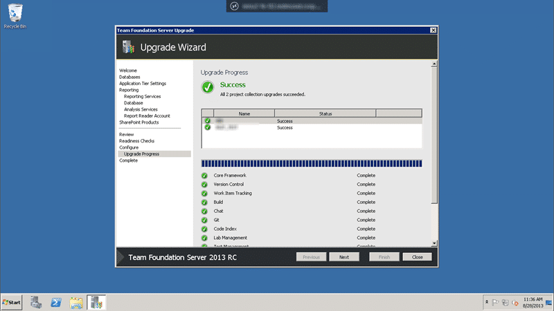The height and width of the screenshot is (311, 554).
Task: Click the Show Desktop button at taskbar end
Action: 549,303
